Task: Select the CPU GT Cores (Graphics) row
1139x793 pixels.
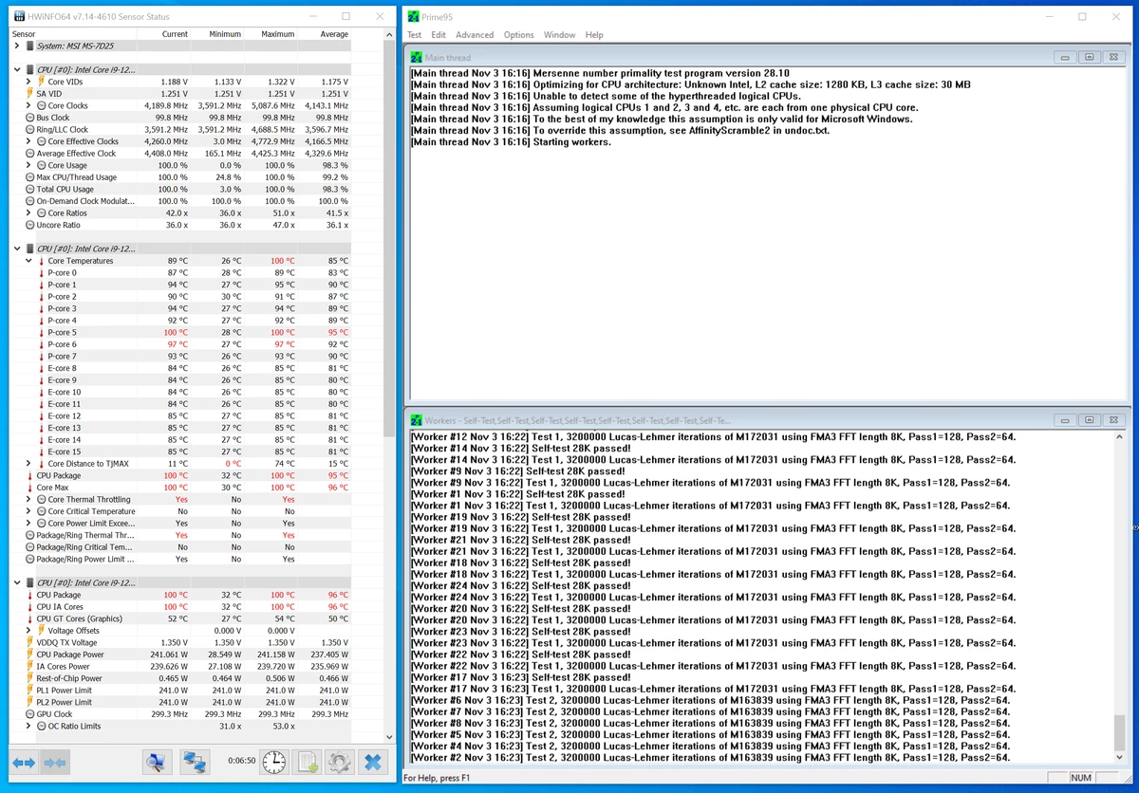Action: [180, 618]
